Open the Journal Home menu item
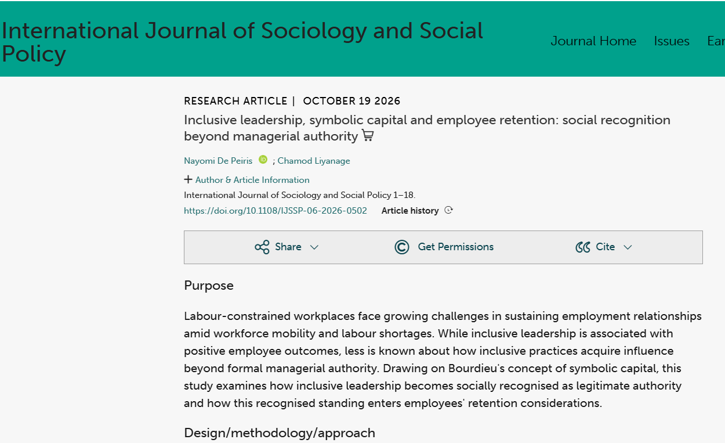 pos(593,41)
